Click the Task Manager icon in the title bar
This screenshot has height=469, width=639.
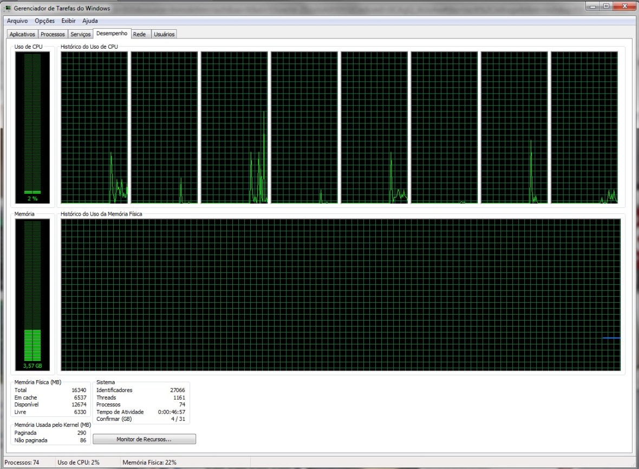[8, 8]
